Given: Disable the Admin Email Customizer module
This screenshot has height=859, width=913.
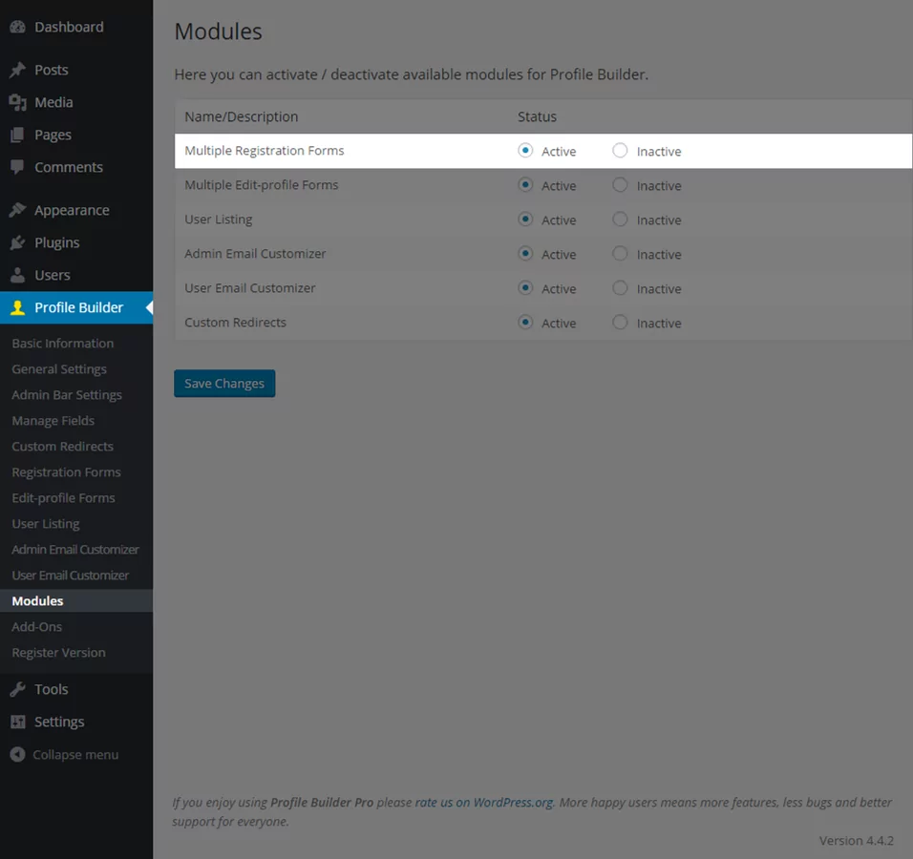Looking at the screenshot, I should (x=620, y=254).
